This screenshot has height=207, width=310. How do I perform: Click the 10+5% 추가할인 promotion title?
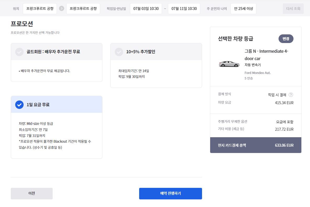pyautogui.click(x=141, y=52)
